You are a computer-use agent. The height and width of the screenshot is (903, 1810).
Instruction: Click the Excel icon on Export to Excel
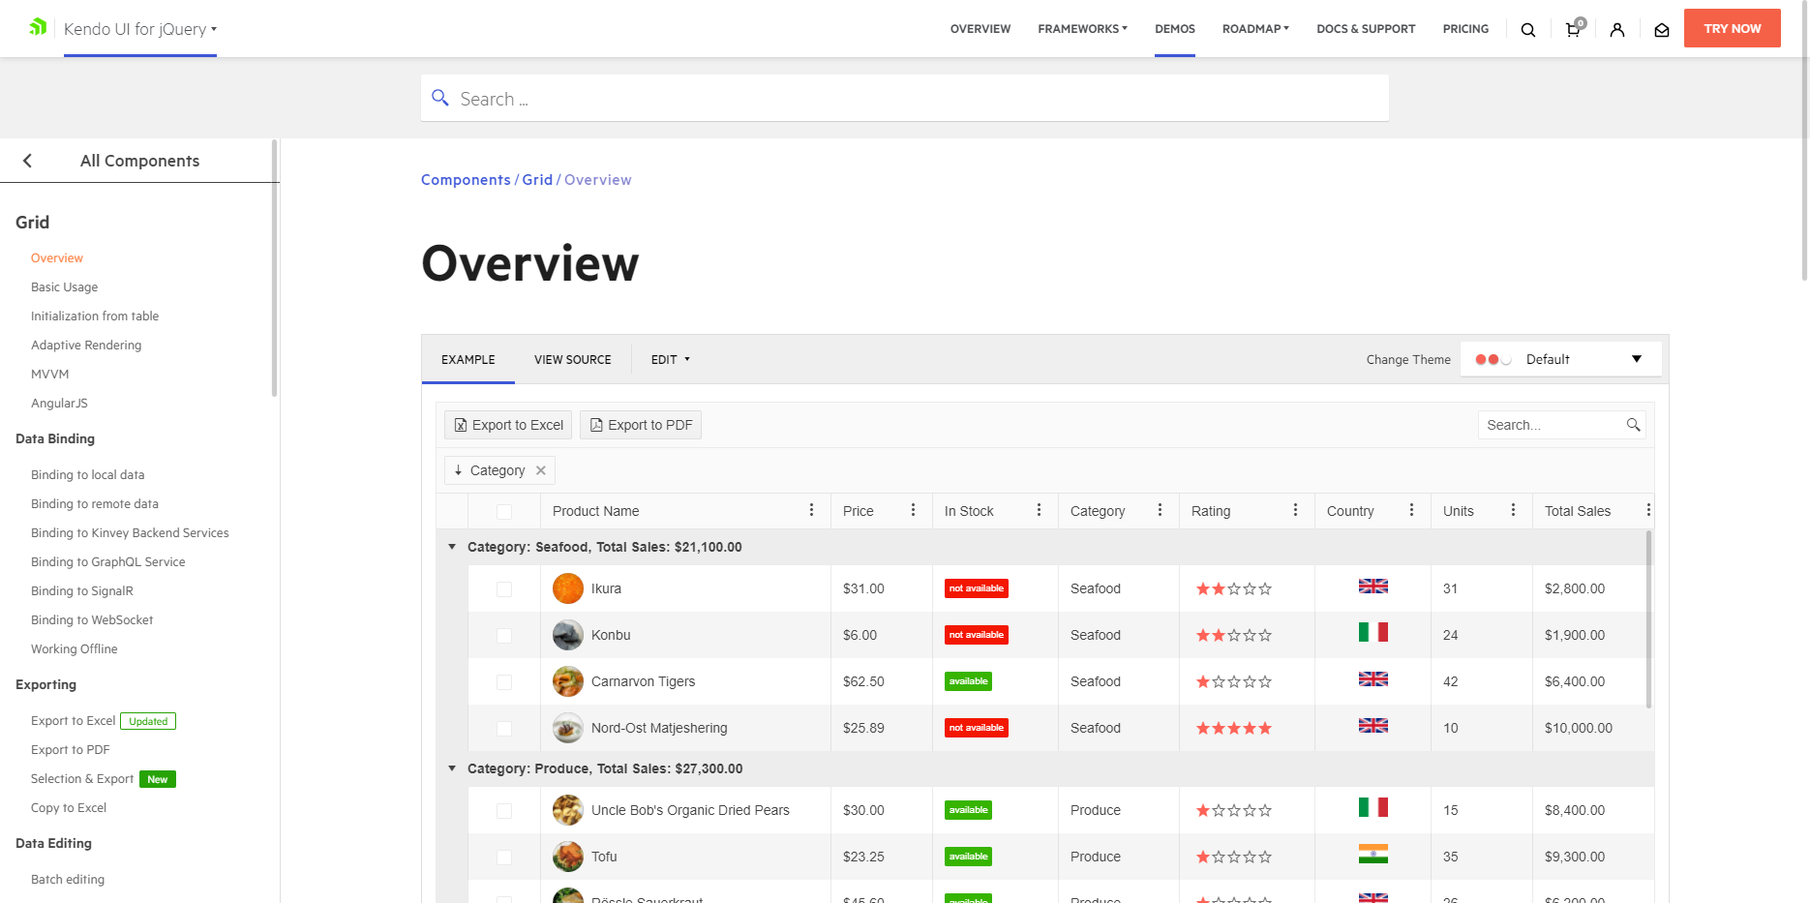[x=461, y=425]
